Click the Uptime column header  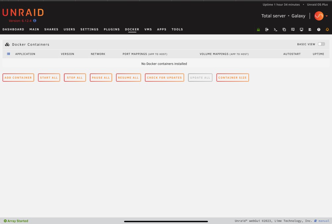tap(318, 54)
